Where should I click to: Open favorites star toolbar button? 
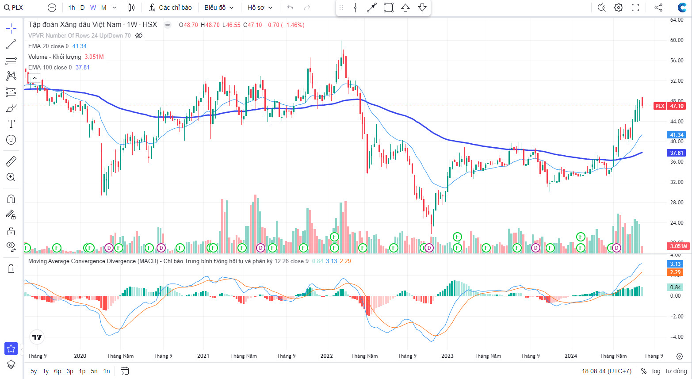(11, 348)
